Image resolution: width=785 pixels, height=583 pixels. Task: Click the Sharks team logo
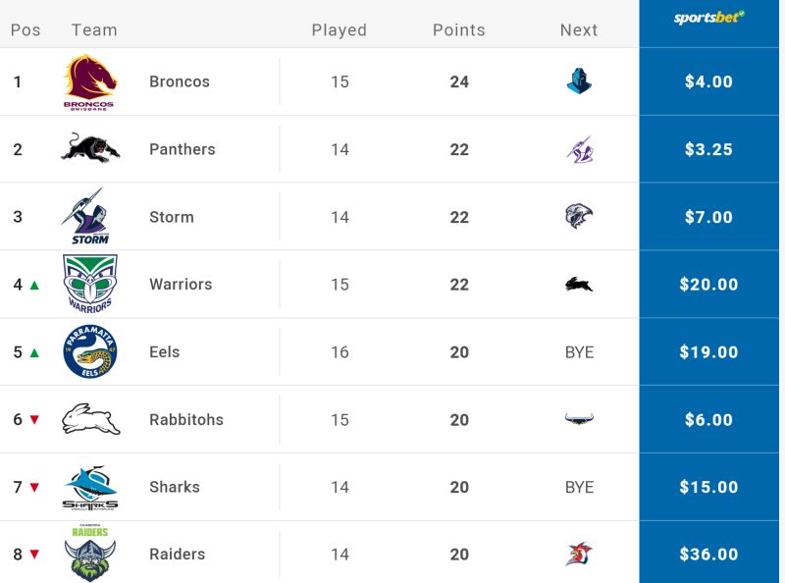(x=90, y=488)
